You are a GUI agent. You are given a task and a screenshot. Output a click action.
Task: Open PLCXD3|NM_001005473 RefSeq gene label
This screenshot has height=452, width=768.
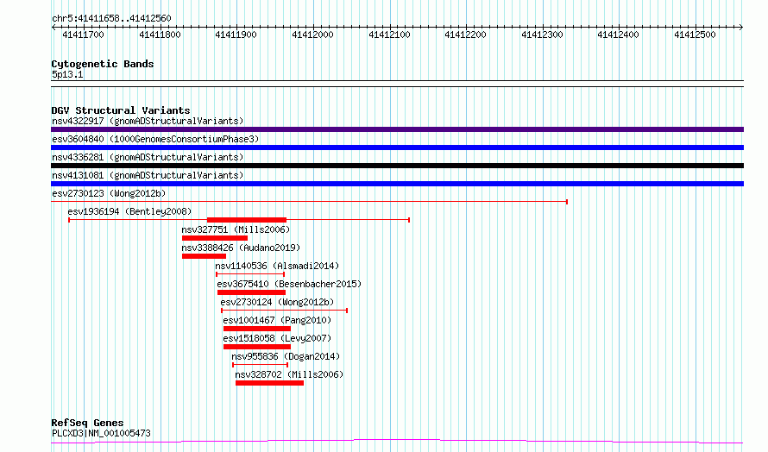(101, 433)
